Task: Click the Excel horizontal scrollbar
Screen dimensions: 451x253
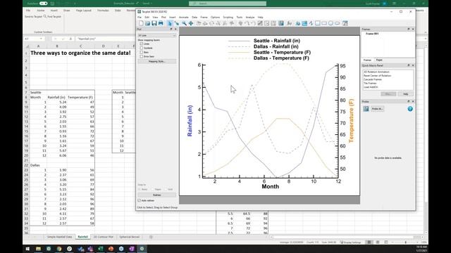Action: (x=345, y=237)
